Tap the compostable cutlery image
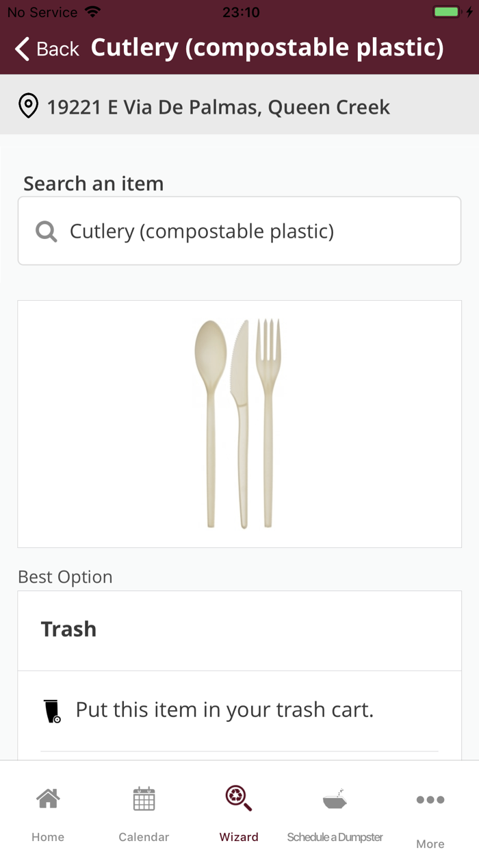Screen dimensions: 479x852 pos(239,423)
